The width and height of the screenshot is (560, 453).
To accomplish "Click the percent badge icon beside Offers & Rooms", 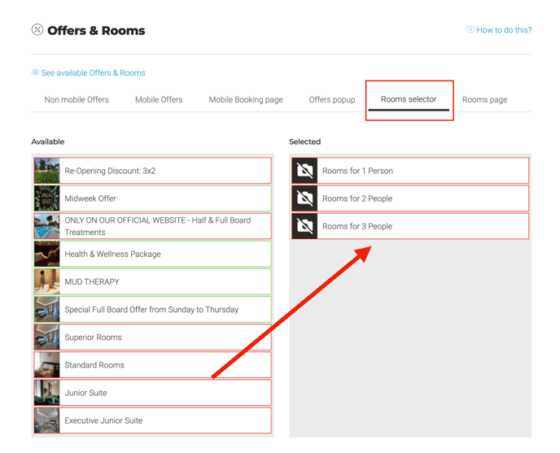I will [x=37, y=30].
